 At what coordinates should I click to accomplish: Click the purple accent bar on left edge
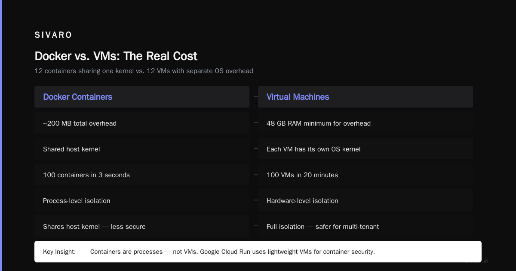[1, 135]
